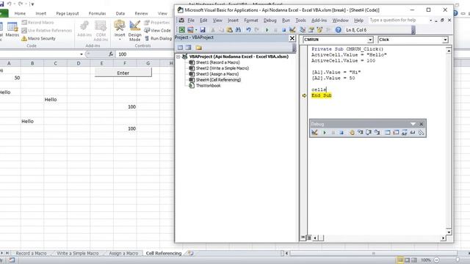Close the floating Debug toolbar
The image size is (470, 264).
tap(422, 124)
